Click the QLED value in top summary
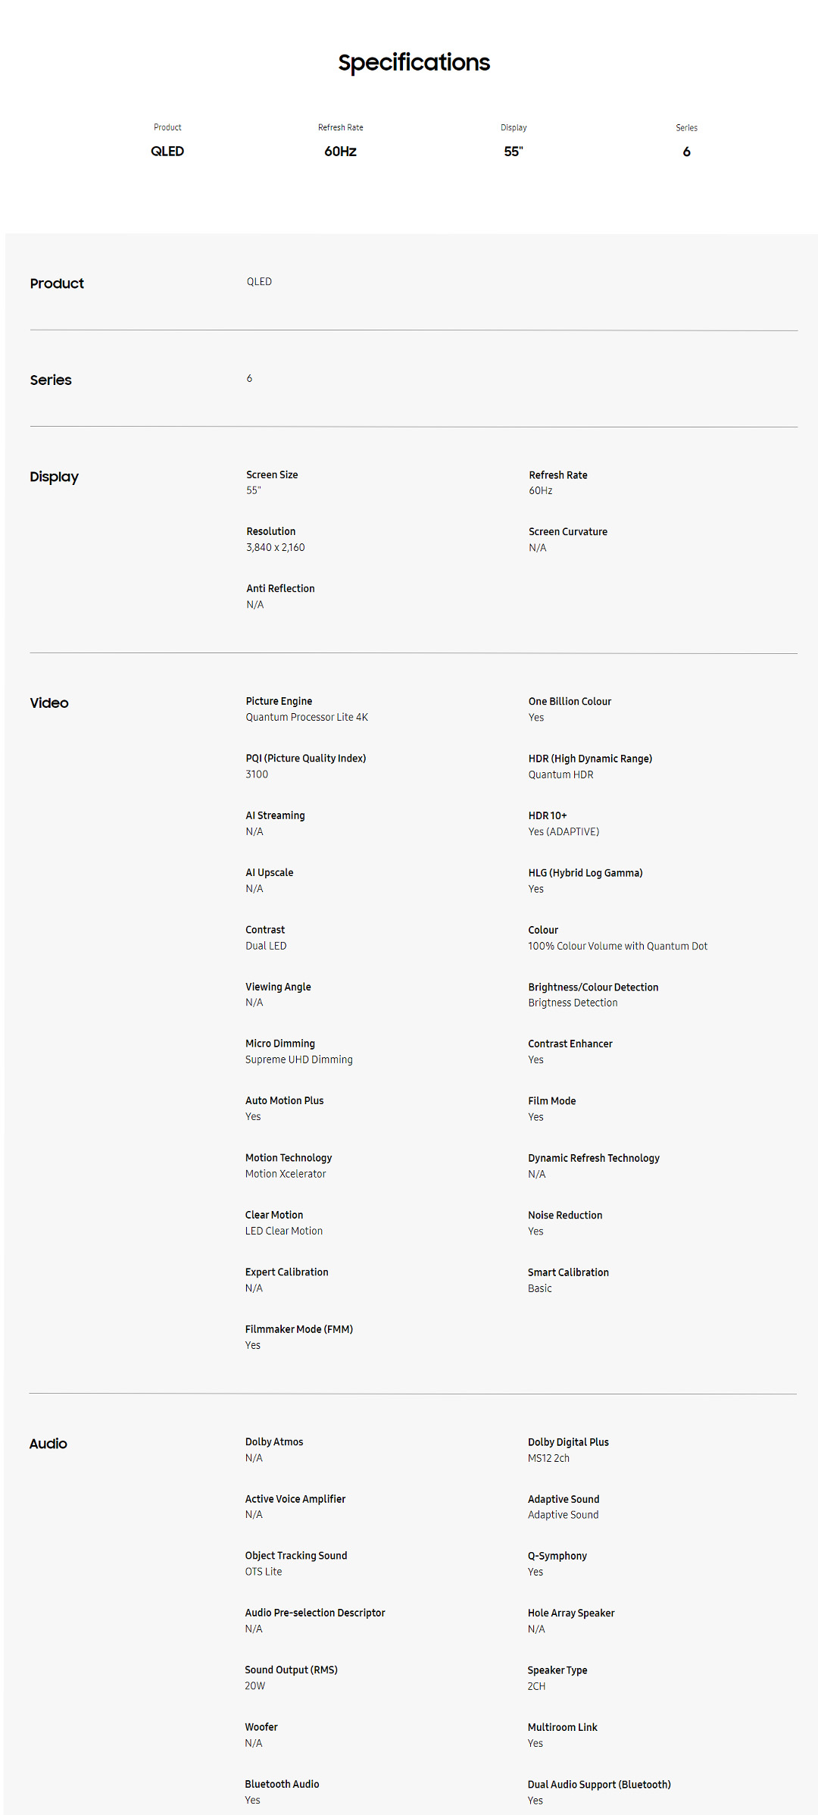Image resolution: width=818 pixels, height=1815 pixels. point(167,152)
